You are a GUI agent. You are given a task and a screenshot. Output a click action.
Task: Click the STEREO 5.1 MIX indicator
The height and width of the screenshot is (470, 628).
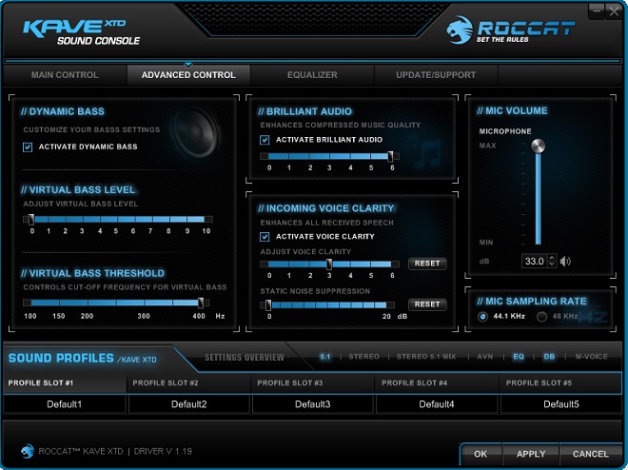tap(426, 356)
